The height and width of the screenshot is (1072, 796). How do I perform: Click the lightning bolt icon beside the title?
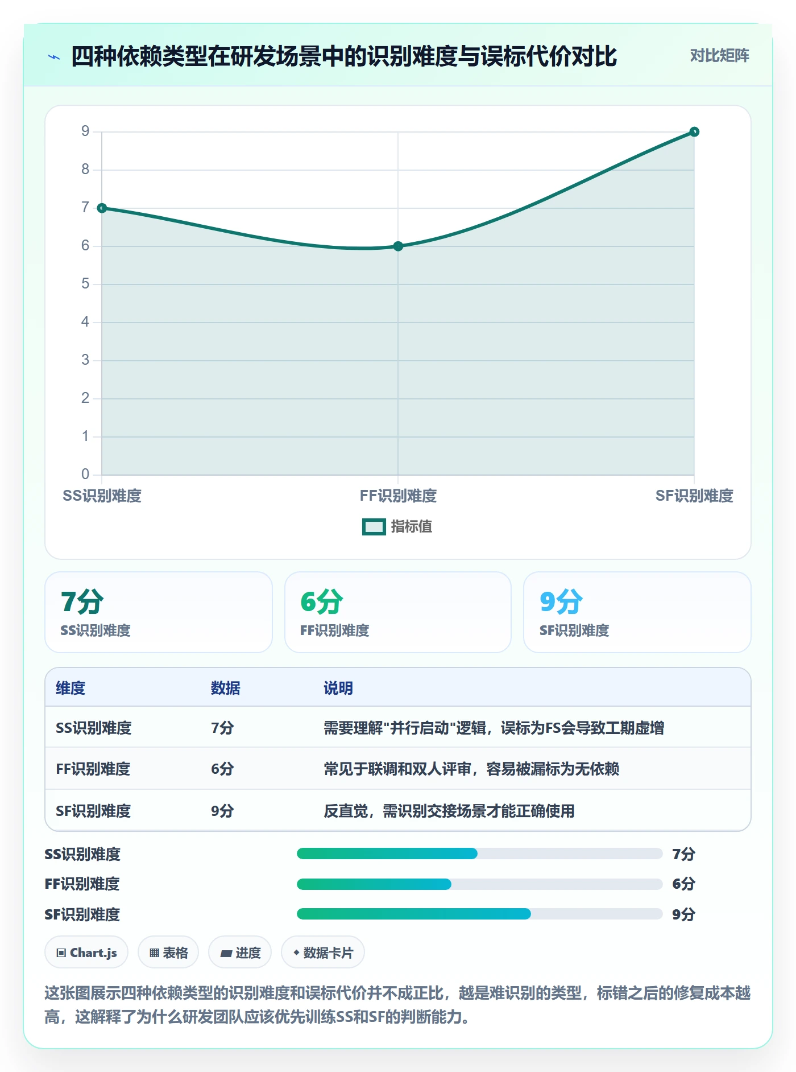click(54, 57)
